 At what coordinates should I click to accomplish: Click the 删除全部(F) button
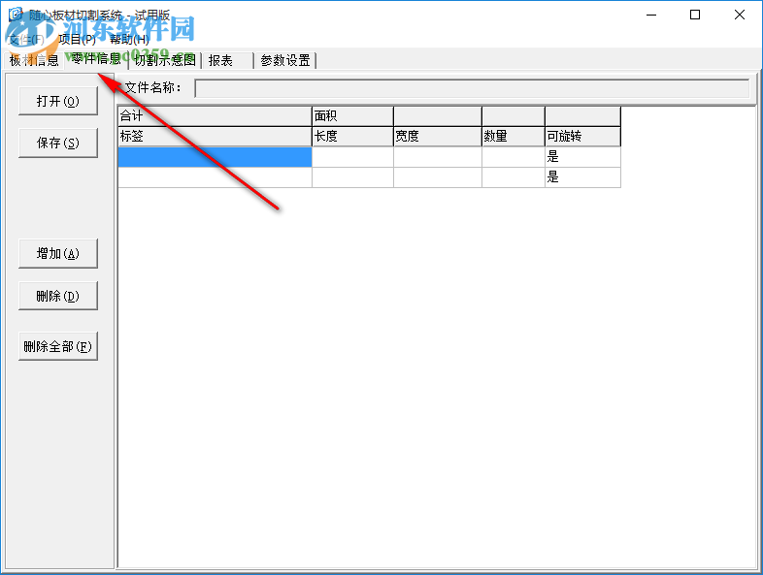[x=58, y=346]
